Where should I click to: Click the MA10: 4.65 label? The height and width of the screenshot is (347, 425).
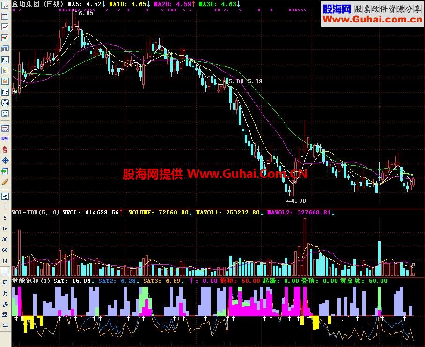click(129, 4)
